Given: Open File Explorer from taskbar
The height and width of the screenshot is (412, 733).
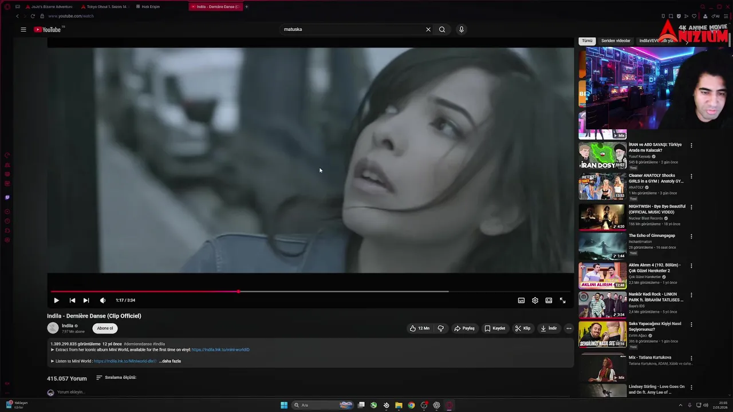Looking at the screenshot, I should (399, 405).
